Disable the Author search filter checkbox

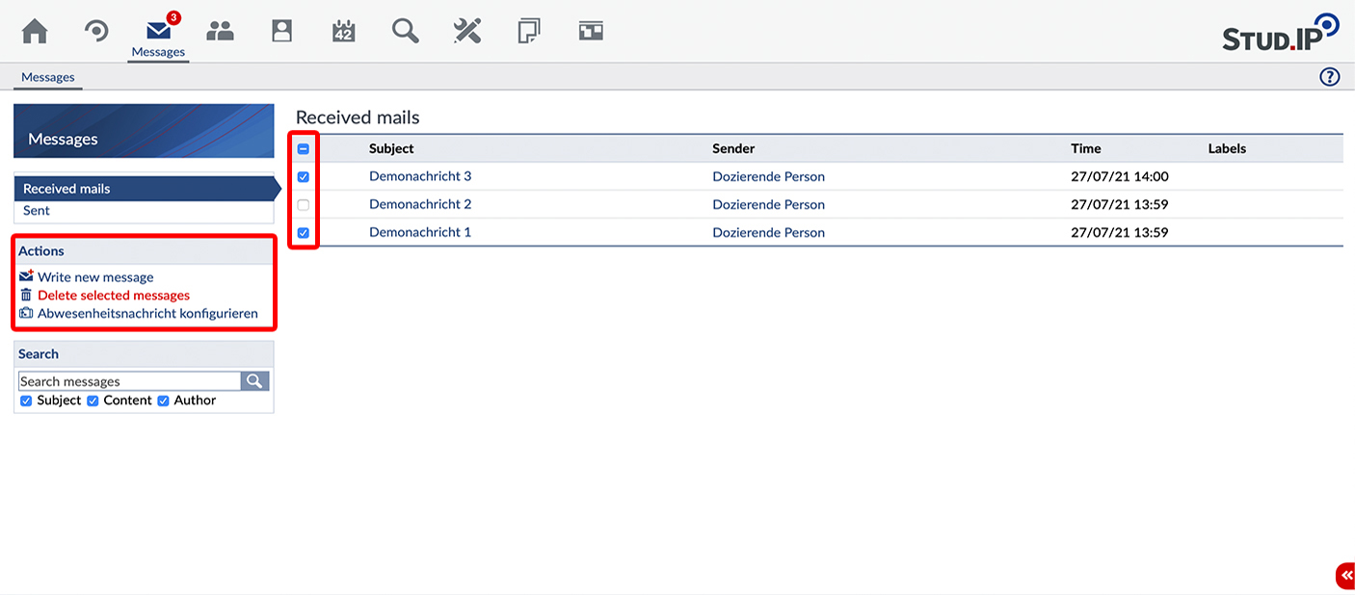click(163, 401)
